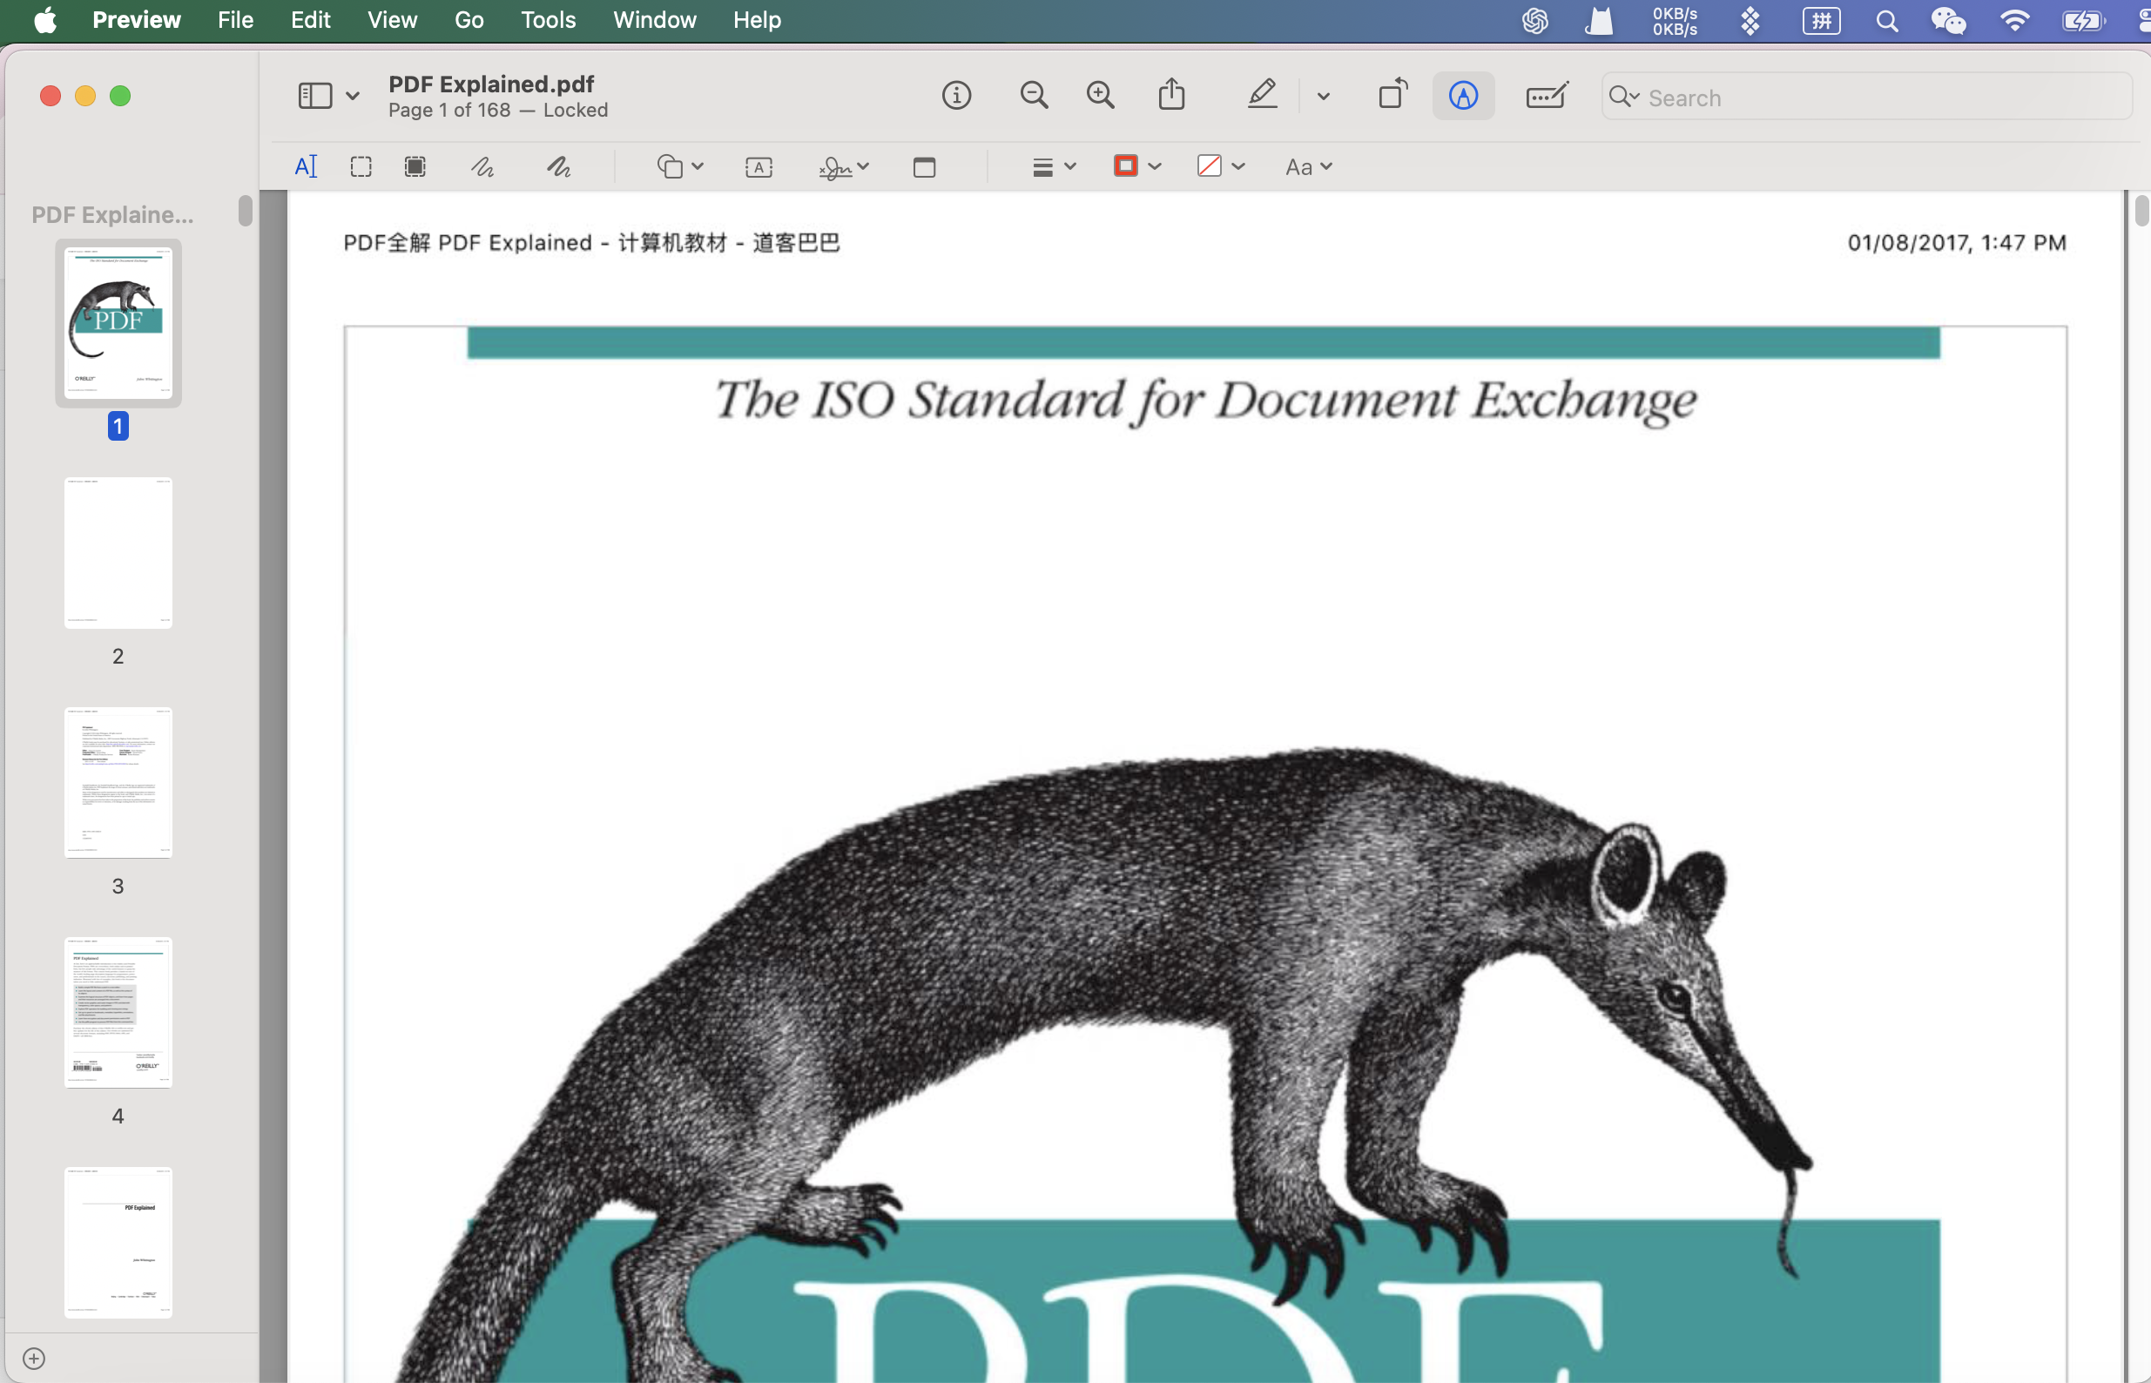Open the Window menu

tap(655, 20)
